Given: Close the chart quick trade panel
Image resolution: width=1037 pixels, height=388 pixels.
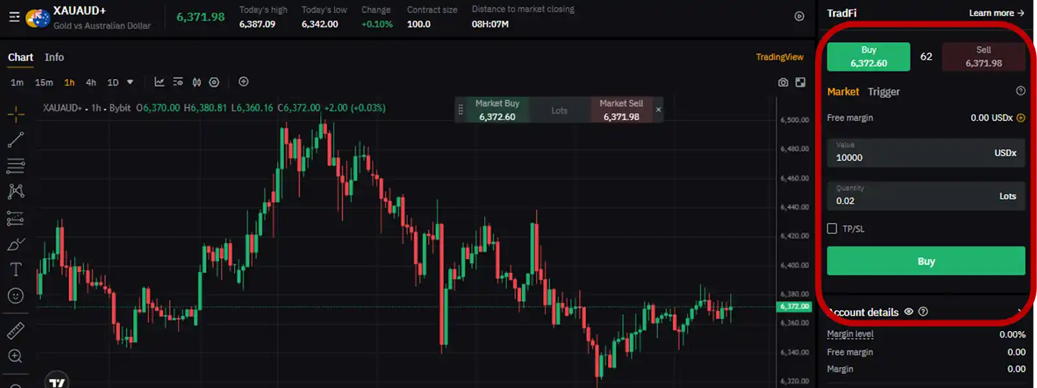Looking at the screenshot, I should click(x=658, y=109).
